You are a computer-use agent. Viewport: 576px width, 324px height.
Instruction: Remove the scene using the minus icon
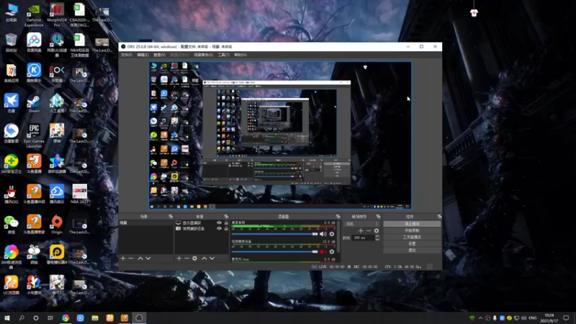(131, 258)
